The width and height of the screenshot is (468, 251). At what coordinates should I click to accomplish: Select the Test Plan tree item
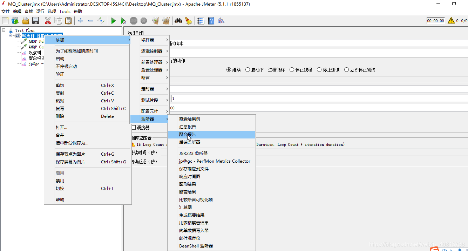pyautogui.click(x=25, y=30)
